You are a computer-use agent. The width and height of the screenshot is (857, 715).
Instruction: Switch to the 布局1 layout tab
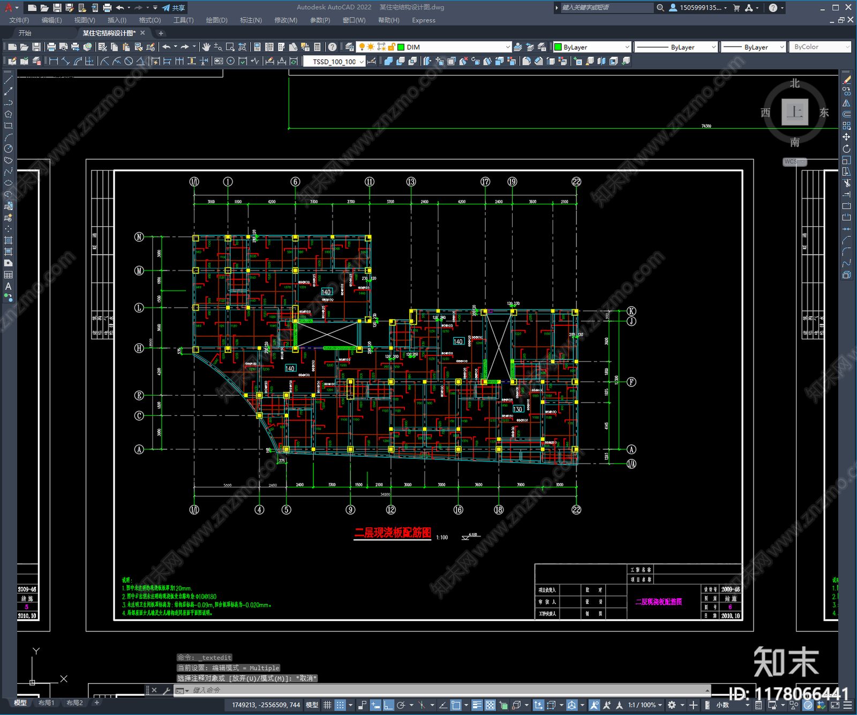click(x=46, y=703)
